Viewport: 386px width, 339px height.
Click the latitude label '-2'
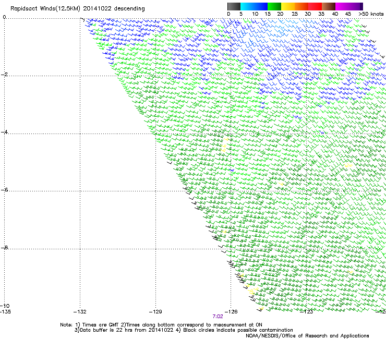click(x=4, y=75)
